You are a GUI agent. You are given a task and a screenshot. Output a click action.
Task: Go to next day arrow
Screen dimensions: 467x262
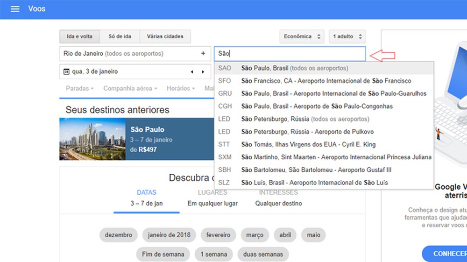(203, 72)
